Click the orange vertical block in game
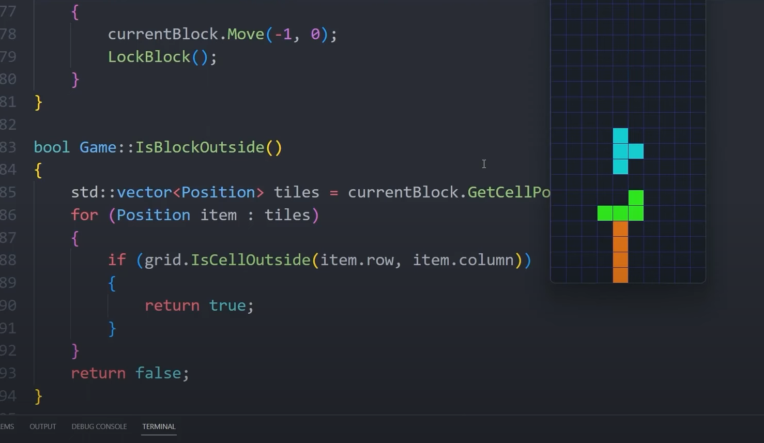Screen dimensions: 764x443 tap(620, 252)
